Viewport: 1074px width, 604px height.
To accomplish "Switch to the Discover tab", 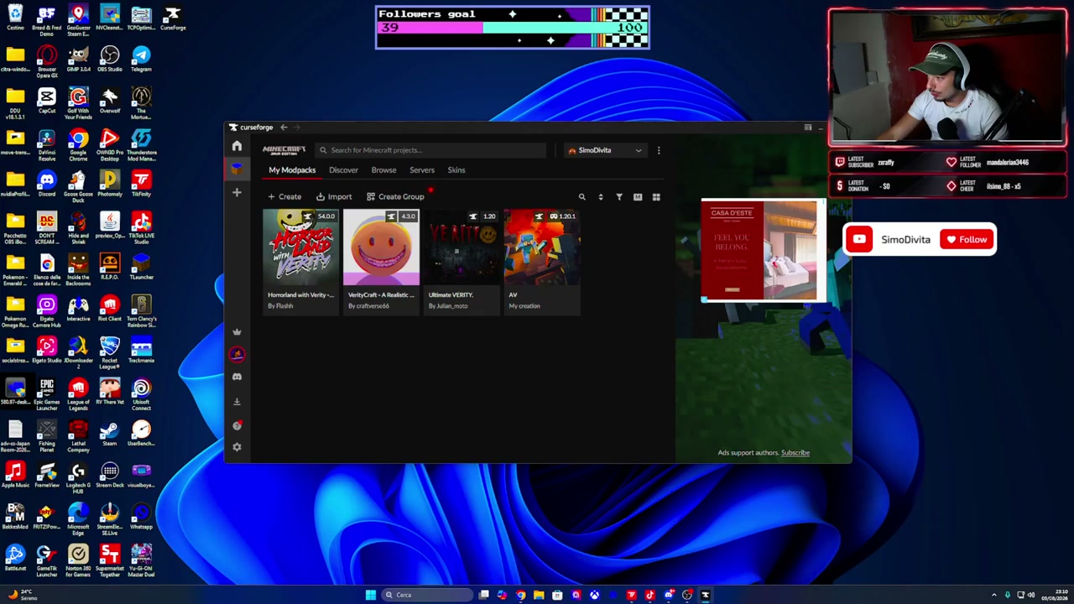I will pyautogui.click(x=343, y=170).
